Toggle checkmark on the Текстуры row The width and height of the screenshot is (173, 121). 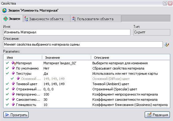(x=7, y=74)
